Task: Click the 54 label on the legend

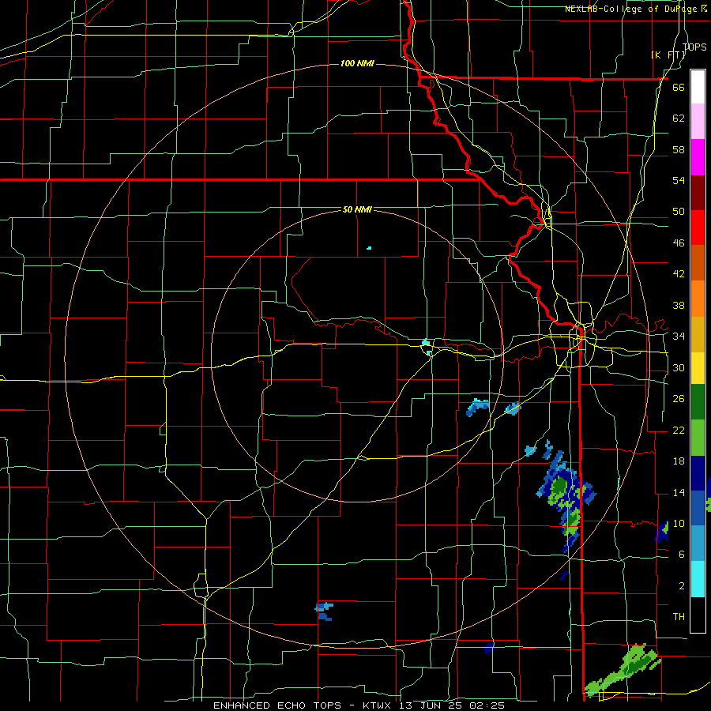Action: (x=679, y=180)
